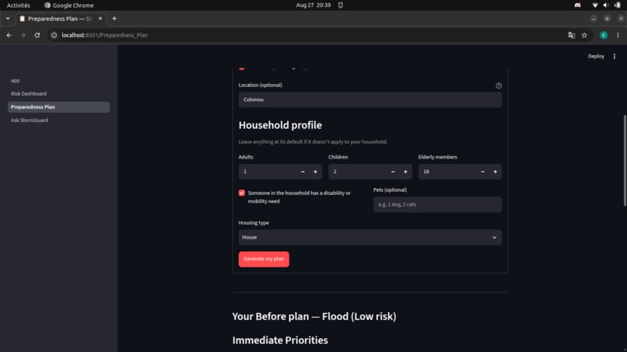The width and height of the screenshot is (627, 352).
Task: Click the Your Before plan heading
Action: [314, 316]
